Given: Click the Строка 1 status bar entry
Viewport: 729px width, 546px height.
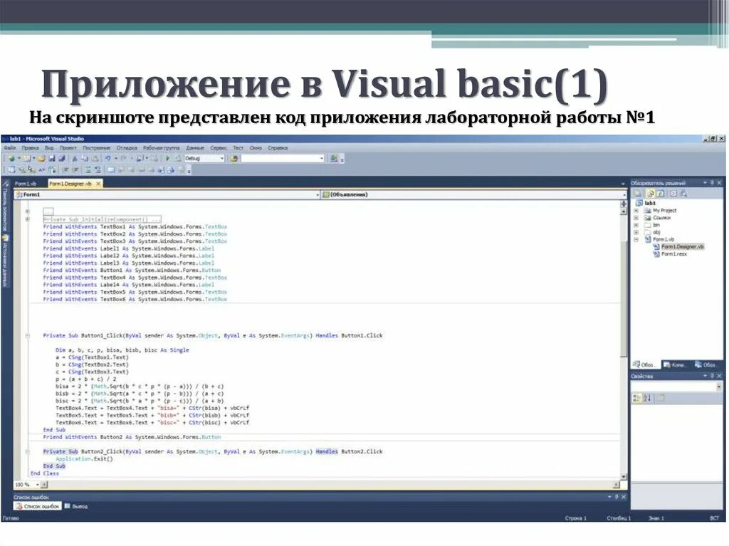Looking at the screenshot, I should (x=575, y=518).
